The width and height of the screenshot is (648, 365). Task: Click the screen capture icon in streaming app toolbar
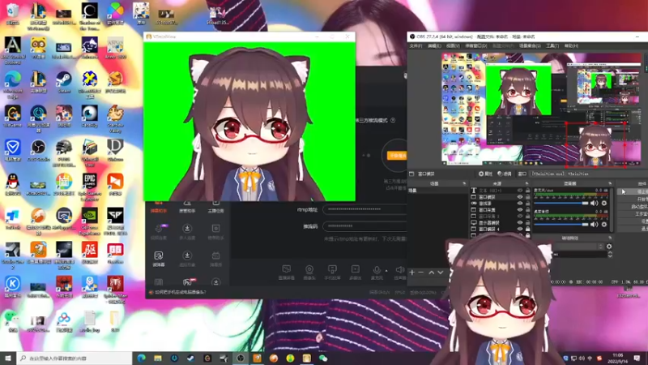(x=287, y=273)
